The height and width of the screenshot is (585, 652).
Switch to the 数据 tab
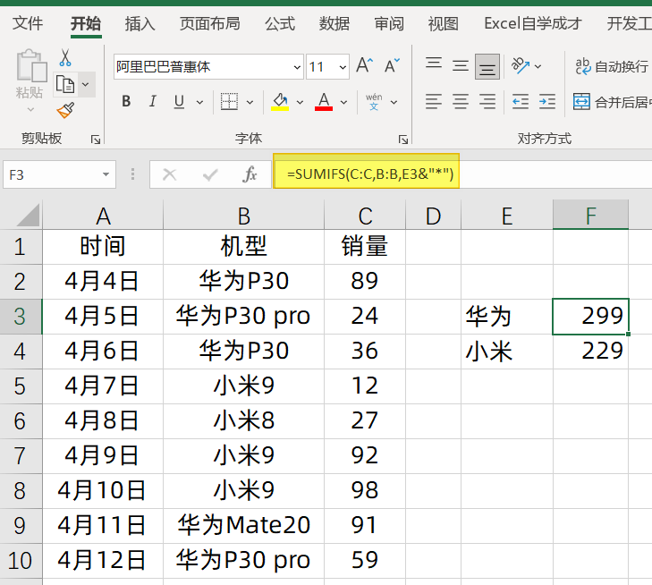coord(334,23)
